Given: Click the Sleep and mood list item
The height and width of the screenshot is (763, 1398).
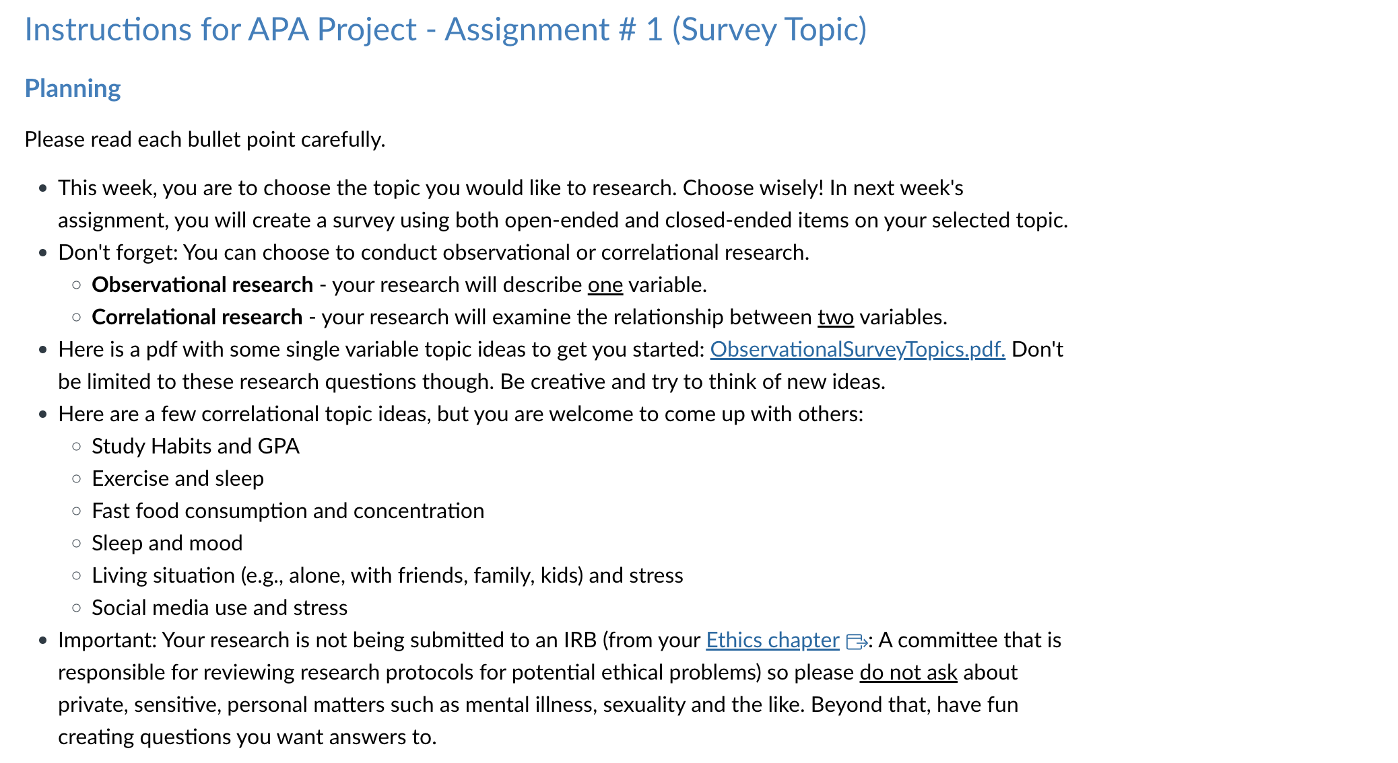Looking at the screenshot, I should (x=167, y=543).
